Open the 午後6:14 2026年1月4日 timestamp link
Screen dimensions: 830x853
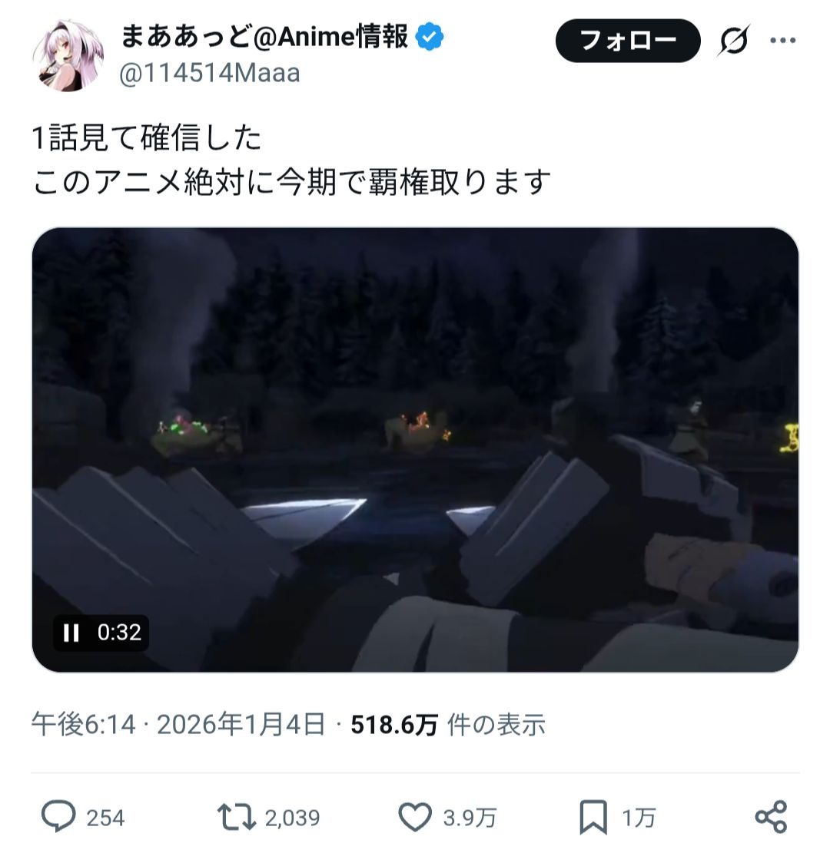pyautogui.click(x=178, y=725)
